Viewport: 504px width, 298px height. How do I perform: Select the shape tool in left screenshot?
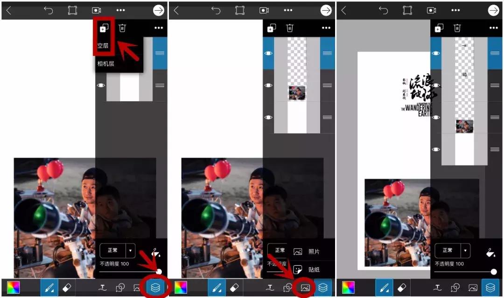coord(120,287)
